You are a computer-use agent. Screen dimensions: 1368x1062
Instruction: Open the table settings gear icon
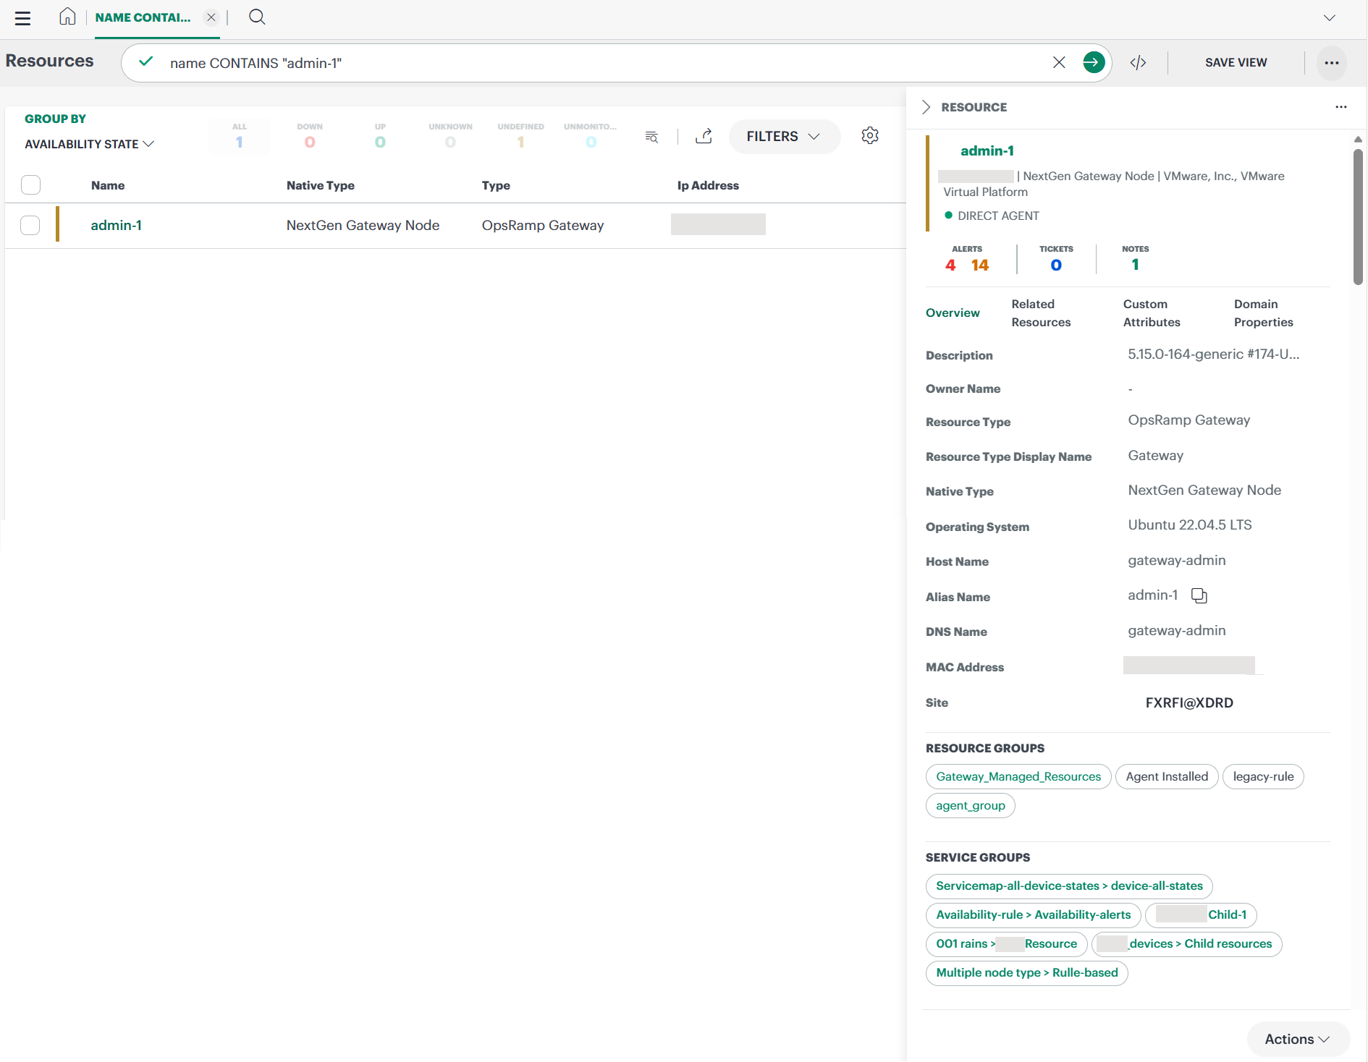[870, 135]
